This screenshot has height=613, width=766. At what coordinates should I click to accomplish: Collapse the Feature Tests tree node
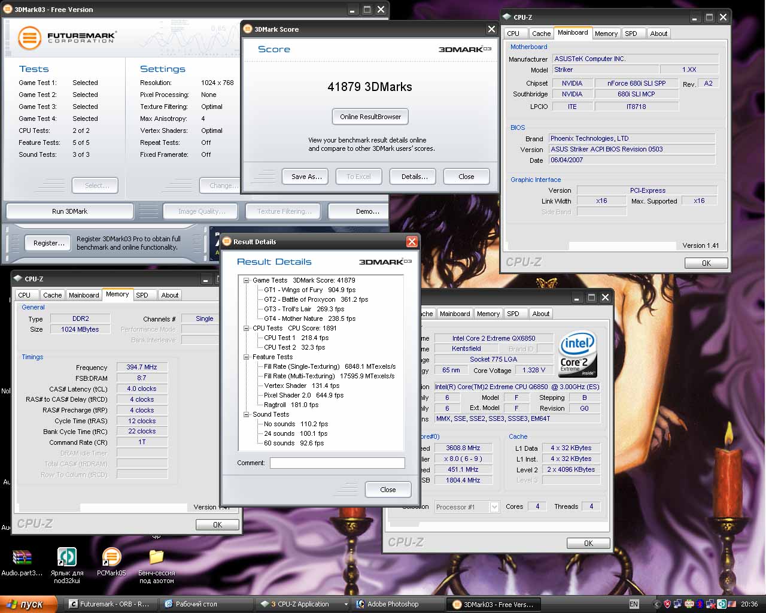tap(247, 357)
